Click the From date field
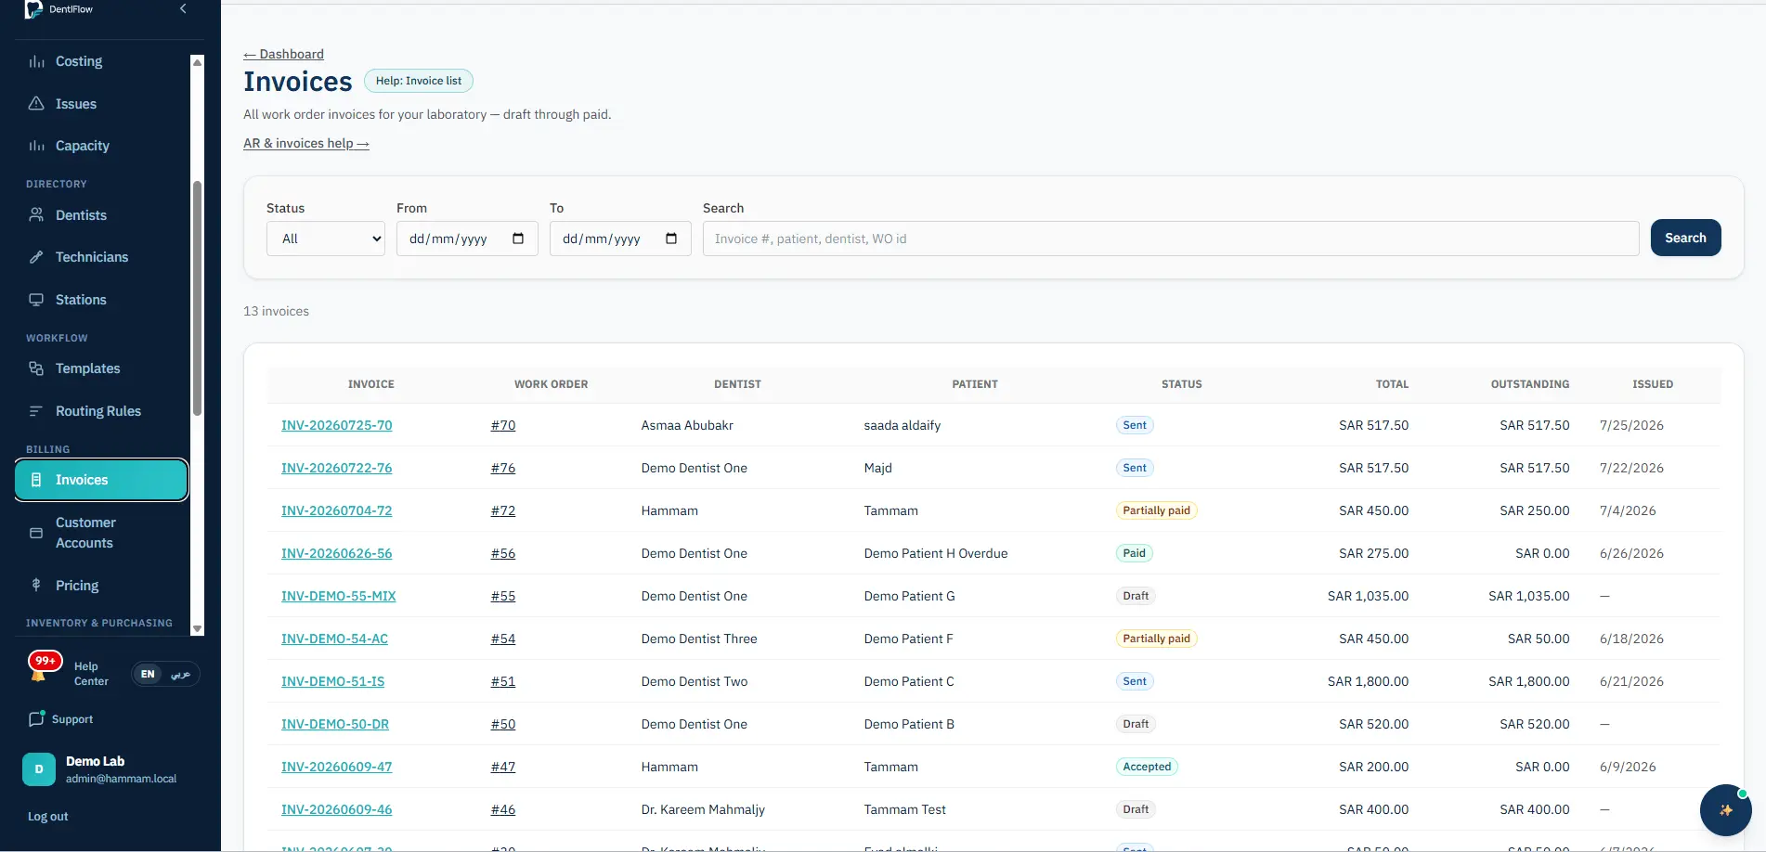Viewport: 1766px width, 852px height. click(x=467, y=239)
